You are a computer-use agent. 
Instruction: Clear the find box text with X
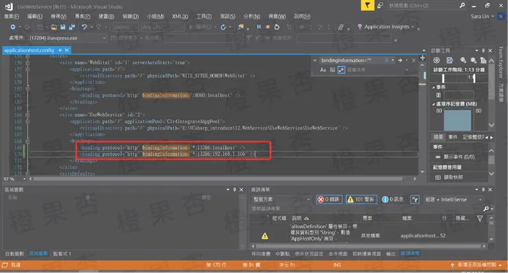pos(386,60)
